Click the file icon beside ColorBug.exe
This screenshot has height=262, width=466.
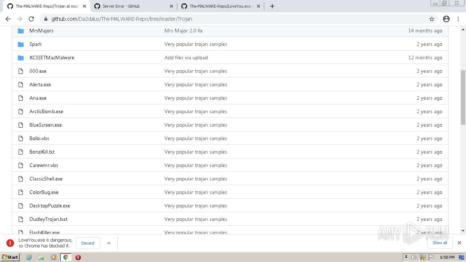[x=21, y=192]
